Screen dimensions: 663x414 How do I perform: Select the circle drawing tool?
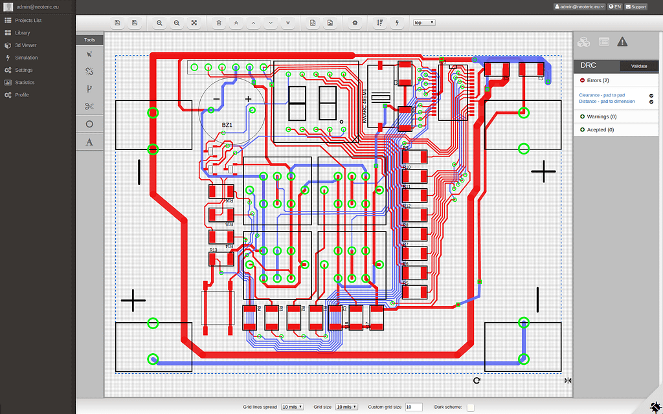pyautogui.click(x=89, y=124)
